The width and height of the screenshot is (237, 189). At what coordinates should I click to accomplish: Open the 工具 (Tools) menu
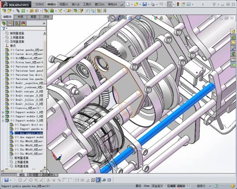[87, 4]
